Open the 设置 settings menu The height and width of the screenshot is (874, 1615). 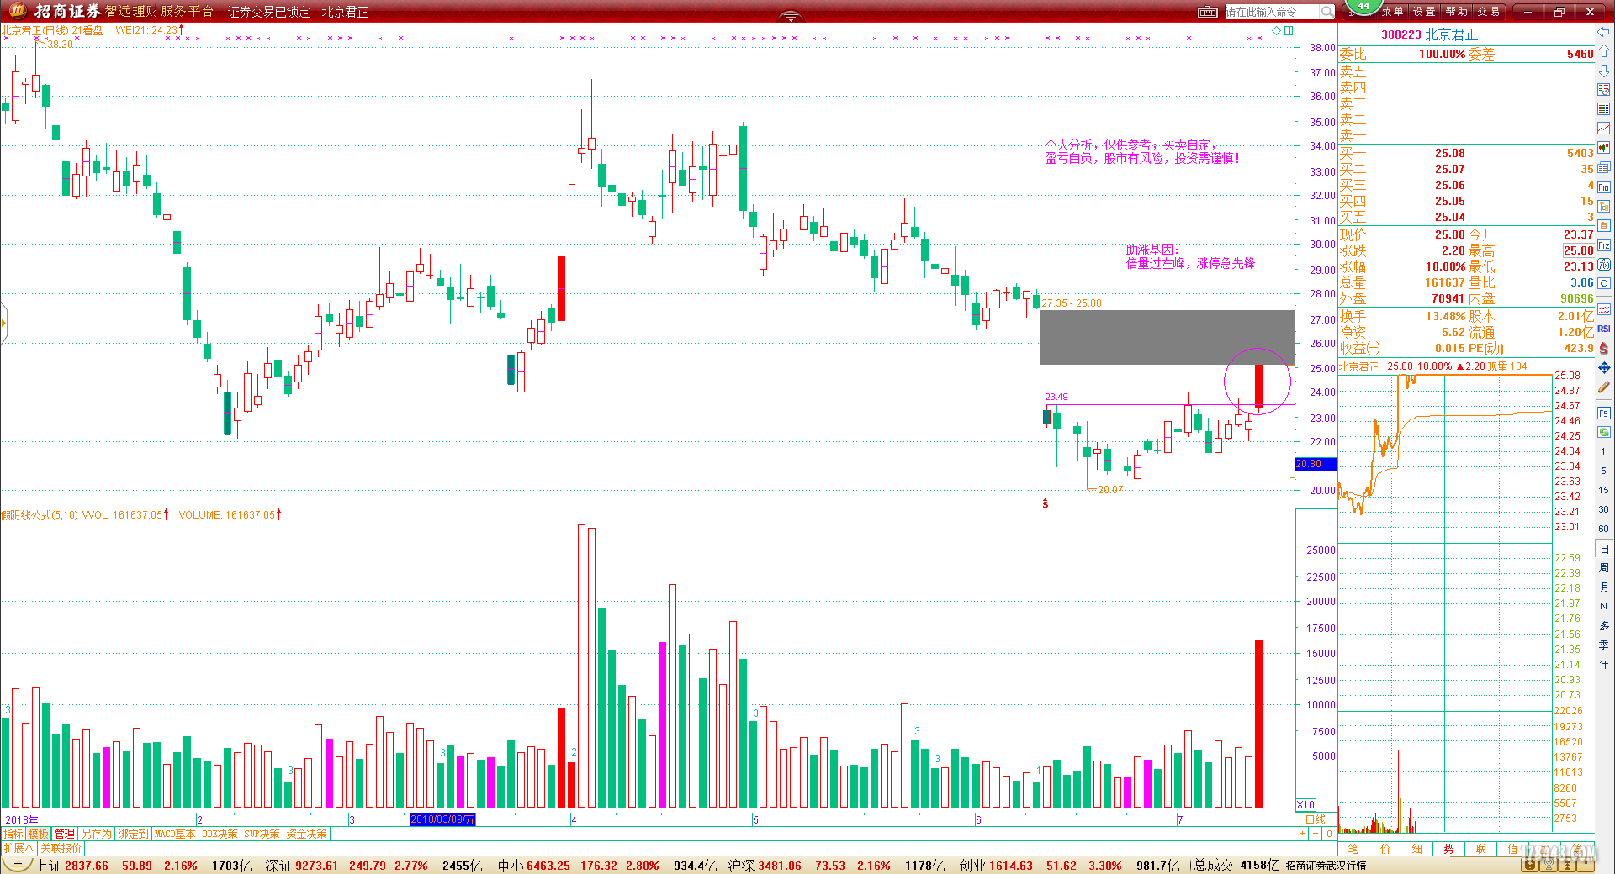pyautogui.click(x=1424, y=12)
